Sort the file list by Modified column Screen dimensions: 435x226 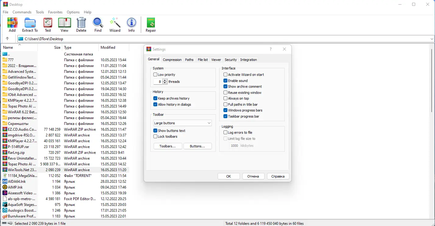point(114,48)
